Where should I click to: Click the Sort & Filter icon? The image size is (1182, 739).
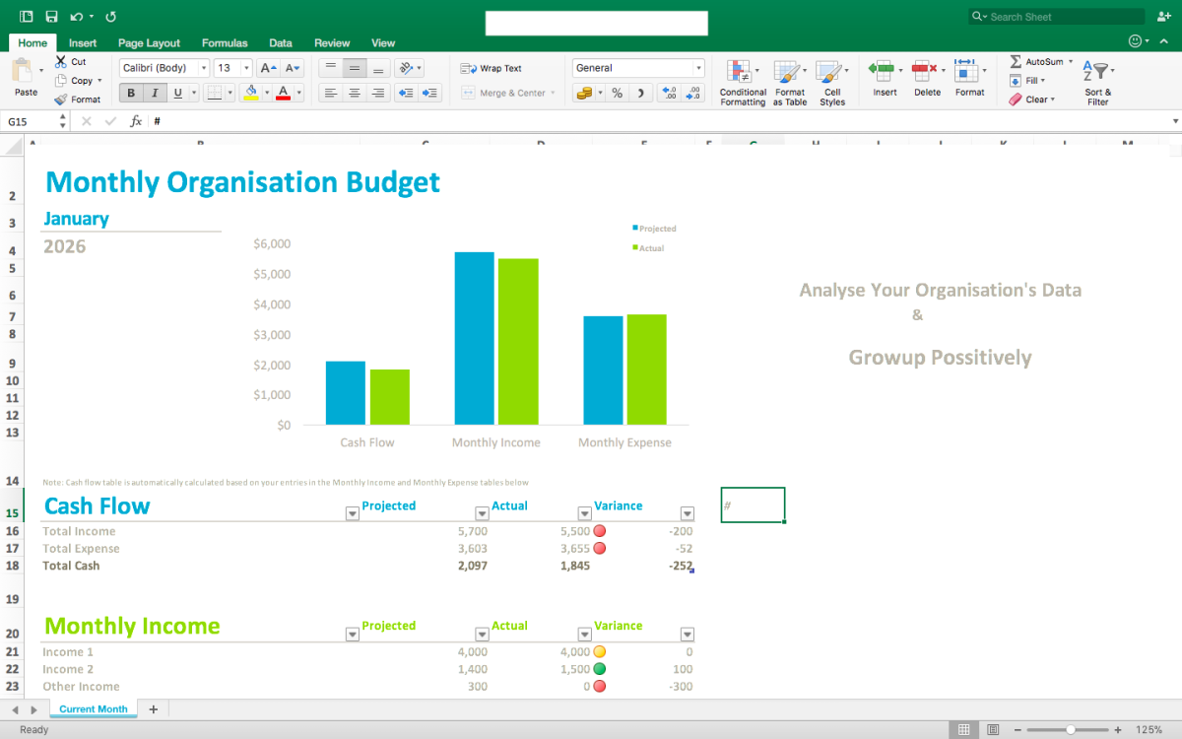coord(1096,72)
